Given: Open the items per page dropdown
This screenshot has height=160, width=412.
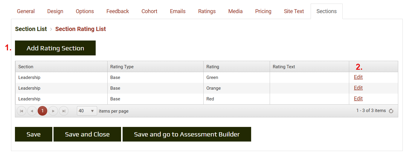Looking at the screenshot, I should [x=87, y=111].
